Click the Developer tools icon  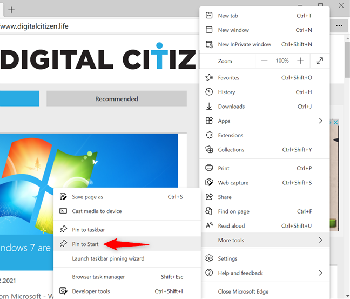click(63, 291)
